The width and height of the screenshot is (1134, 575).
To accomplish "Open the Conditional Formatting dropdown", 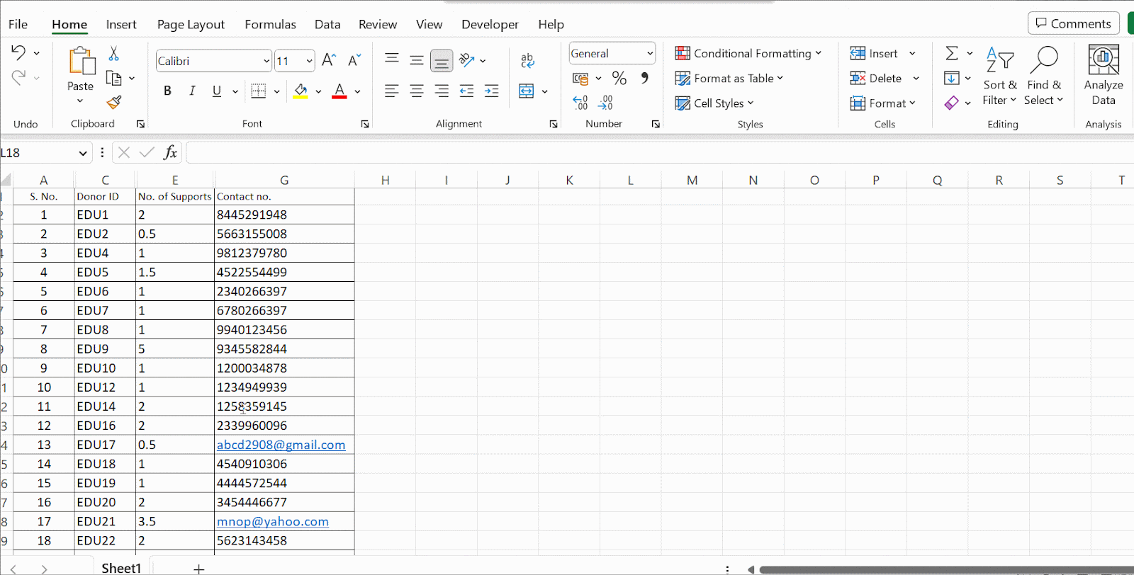I will tap(748, 54).
